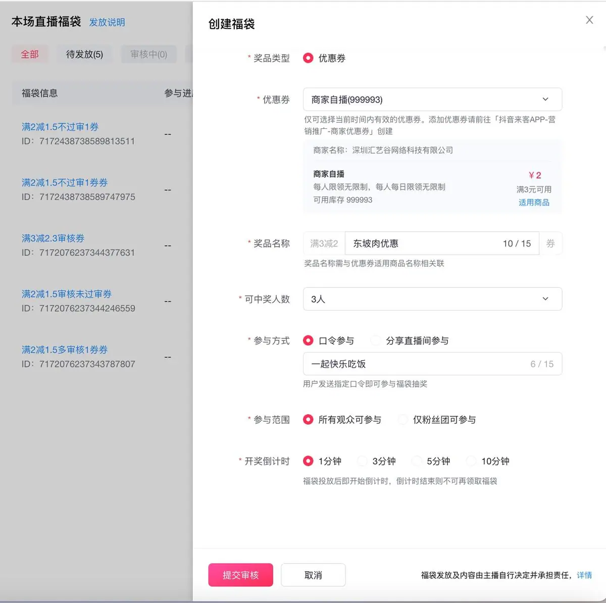The width and height of the screenshot is (606, 603).
Task: Open the 详情 link at bottom
Action: point(584,575)
